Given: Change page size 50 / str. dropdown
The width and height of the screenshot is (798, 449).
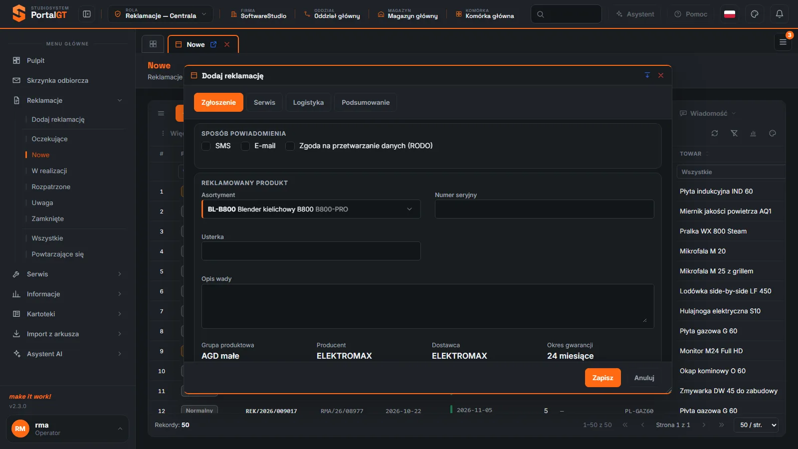Looking at the screenshot, I should click(756, 425).
